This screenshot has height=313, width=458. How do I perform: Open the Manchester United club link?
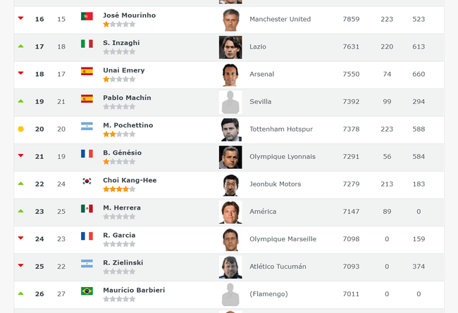pyautogui.click(x=280, y=19)
